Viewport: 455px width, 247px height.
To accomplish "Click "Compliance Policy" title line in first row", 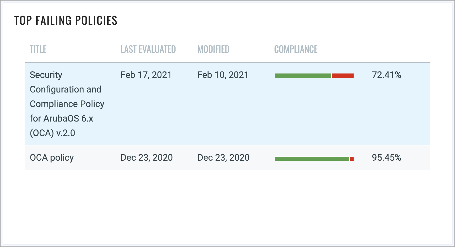I will point(67,104).
